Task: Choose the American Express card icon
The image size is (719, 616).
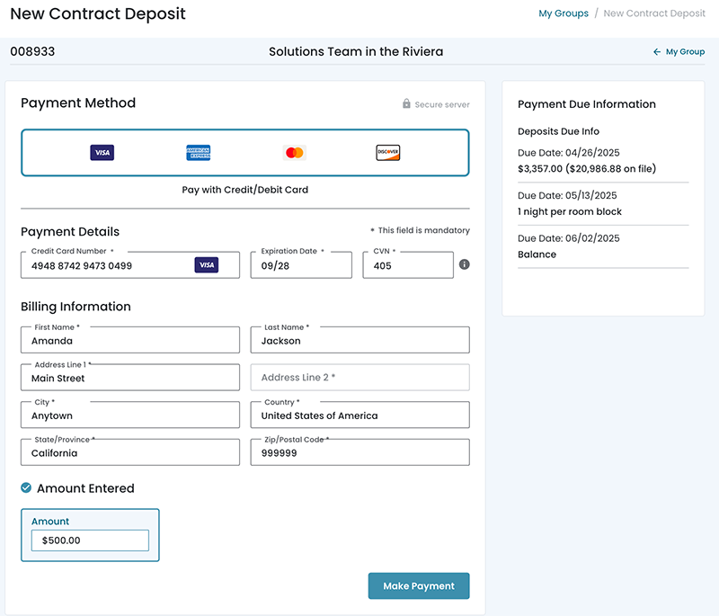Action: point(199,153)
